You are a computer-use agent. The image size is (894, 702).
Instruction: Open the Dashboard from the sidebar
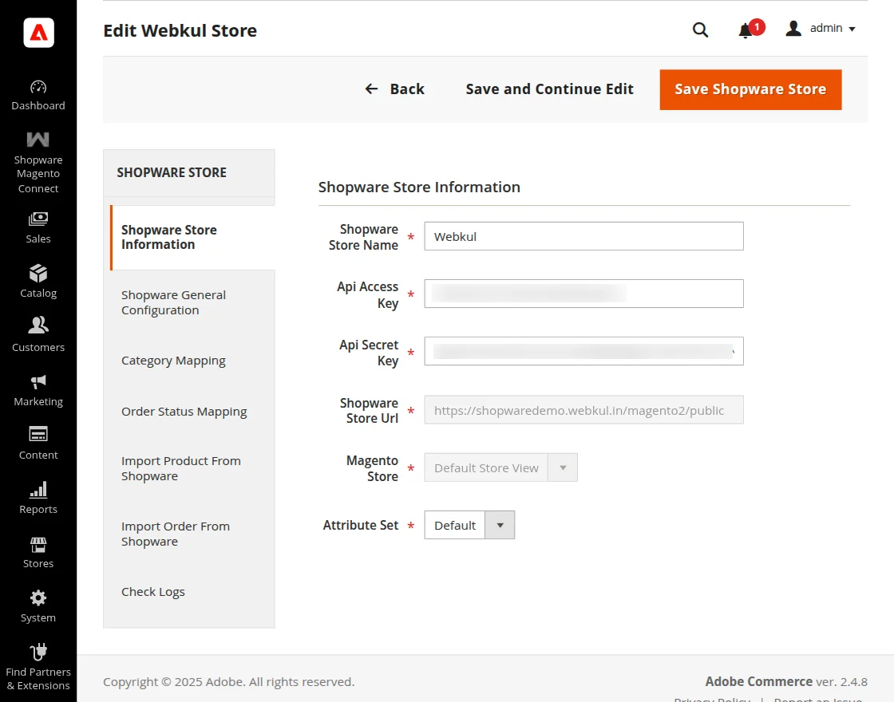38,96
